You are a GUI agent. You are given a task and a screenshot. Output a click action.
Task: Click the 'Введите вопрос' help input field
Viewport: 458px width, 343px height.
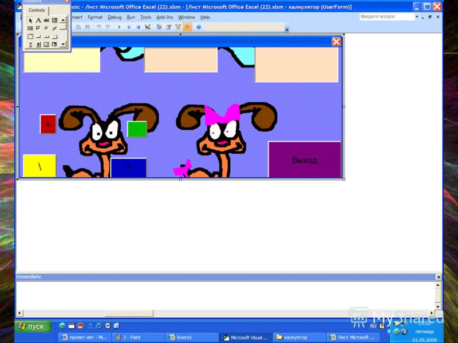point(387,17)
